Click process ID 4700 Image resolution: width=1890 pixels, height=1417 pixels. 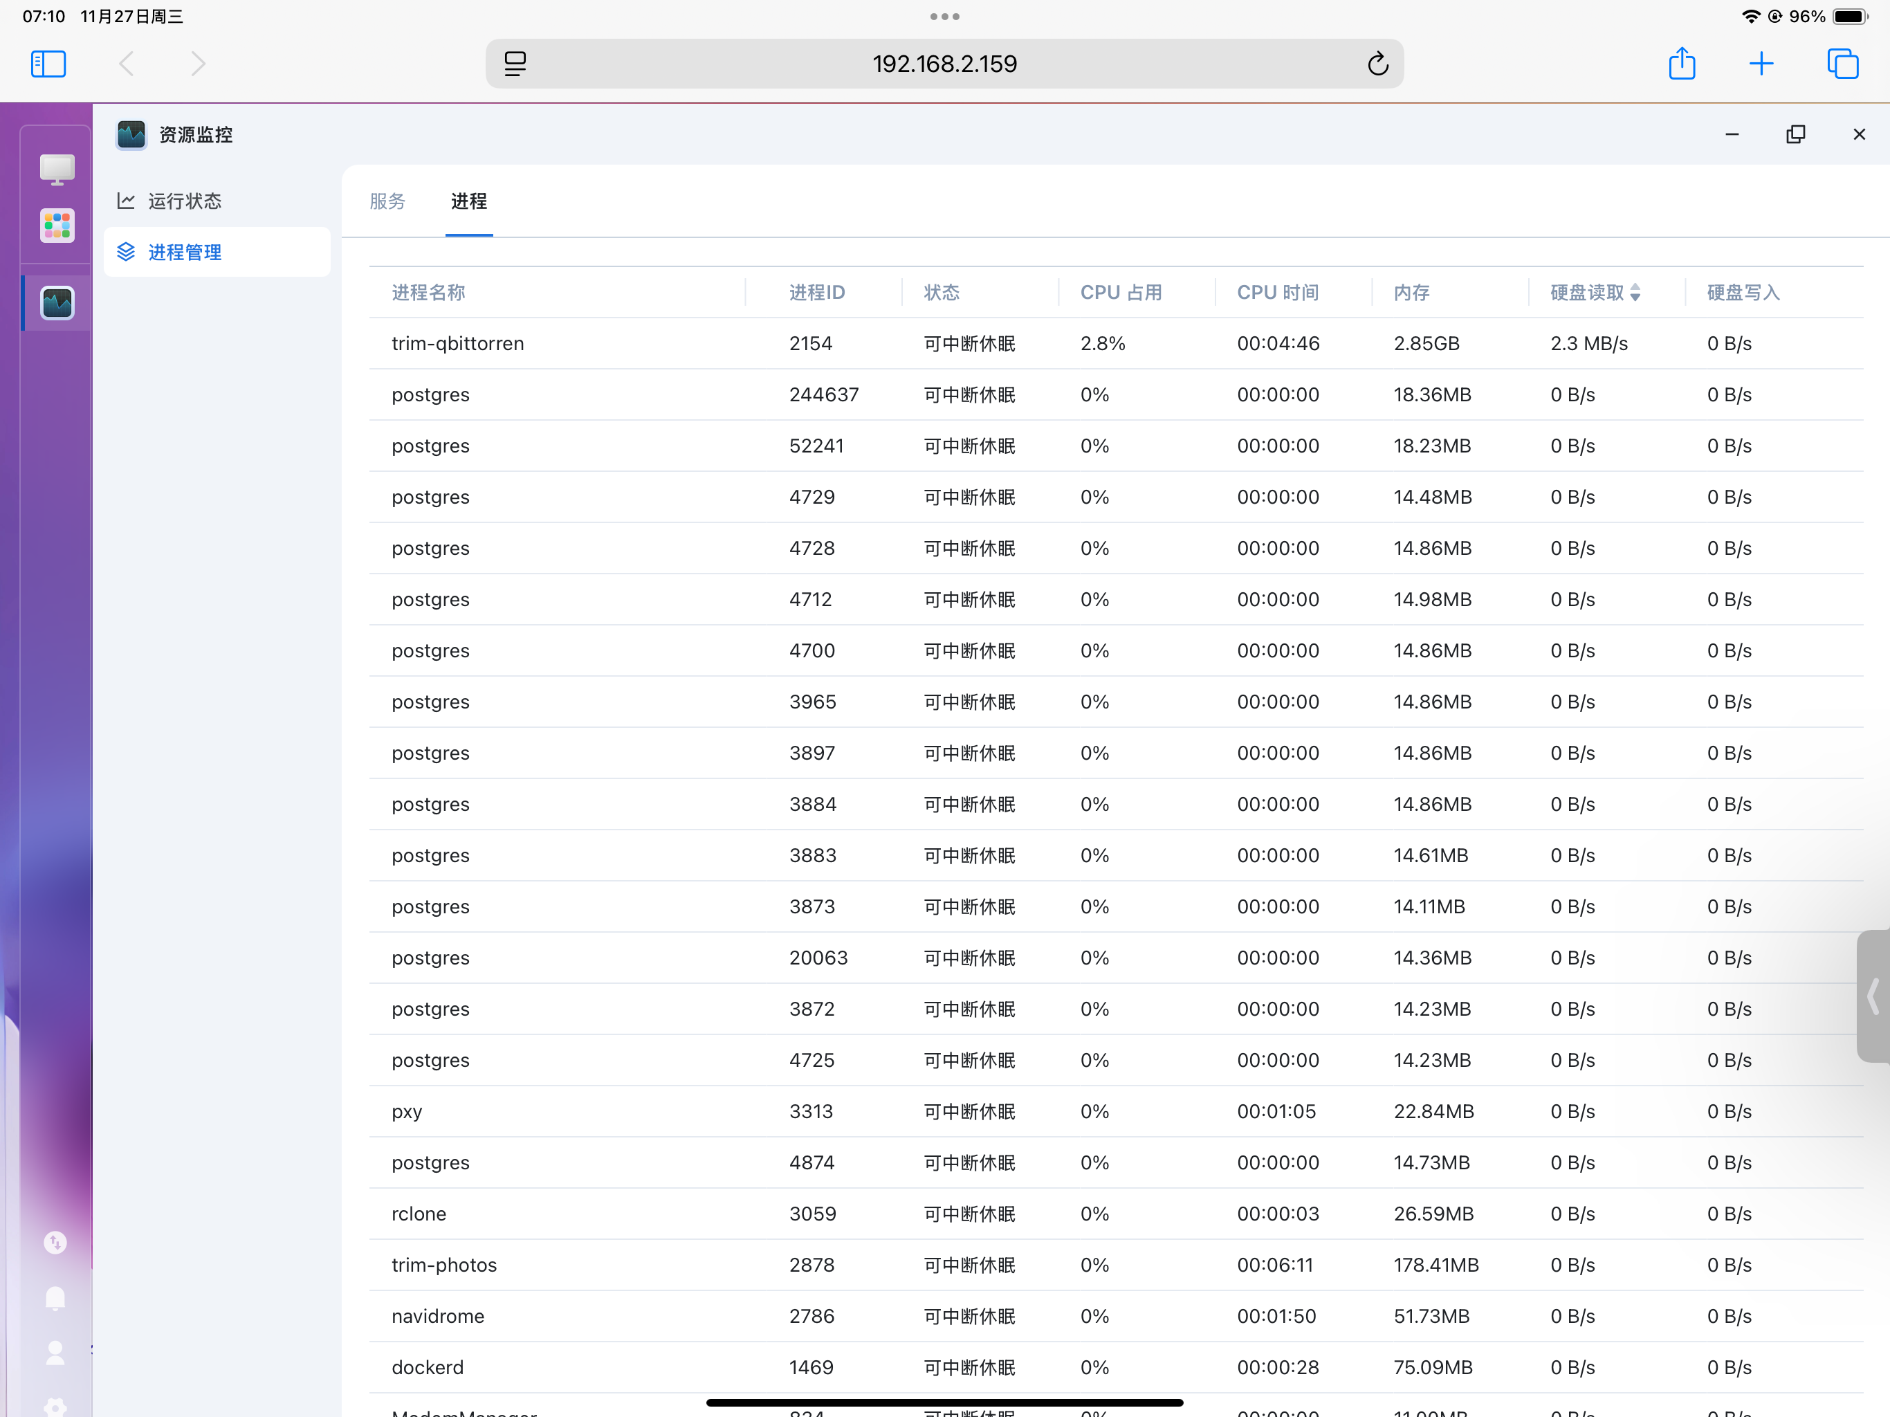pyautogui.click(x=811, y=651)
